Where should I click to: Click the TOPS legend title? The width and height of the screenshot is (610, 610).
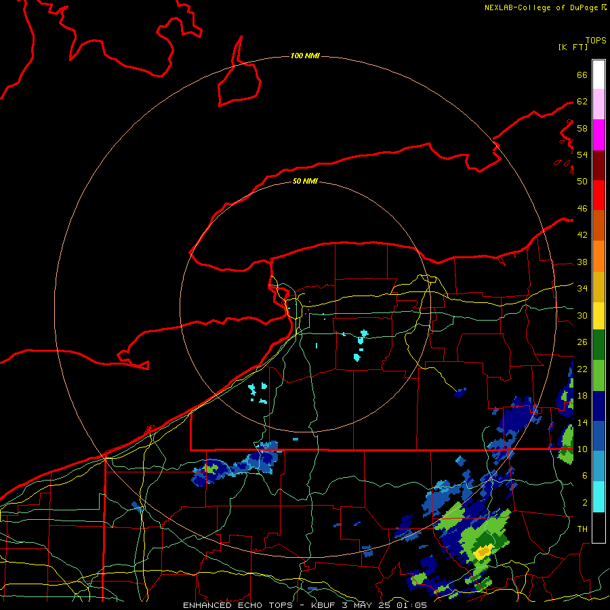[596, 40]
